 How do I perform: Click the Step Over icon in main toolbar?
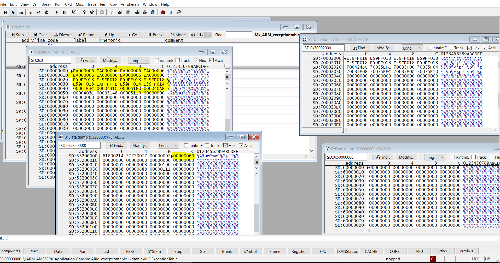[x=13, y=12]
